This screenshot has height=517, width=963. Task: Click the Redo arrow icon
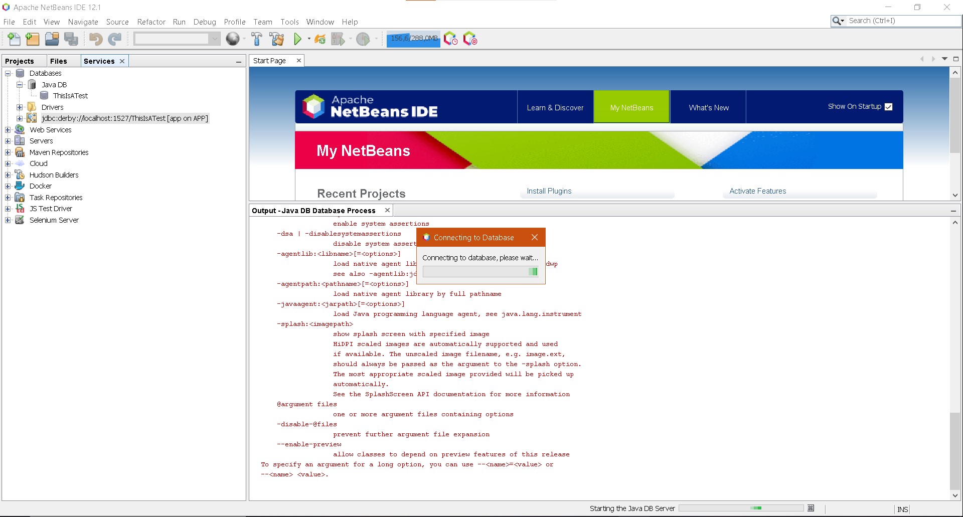[x=115, y=39]
